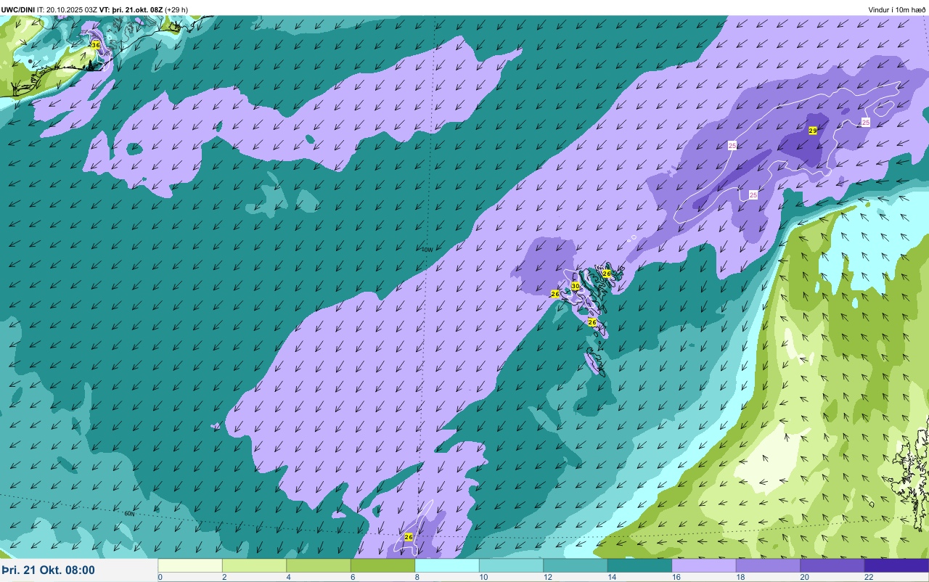This screenshot has width=929, height=582.
Task: Click the '60N' latitude label
Action: click(x=129, y=514)
